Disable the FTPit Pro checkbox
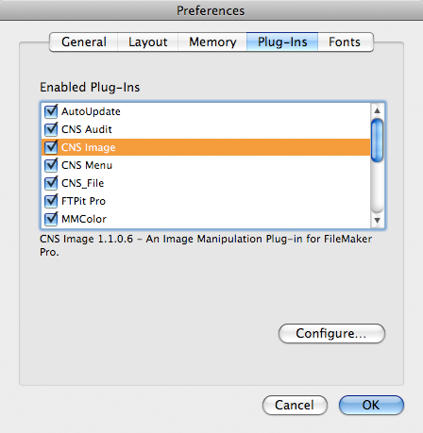The width and height of the screenshot is (423, 433). (51, 201)
